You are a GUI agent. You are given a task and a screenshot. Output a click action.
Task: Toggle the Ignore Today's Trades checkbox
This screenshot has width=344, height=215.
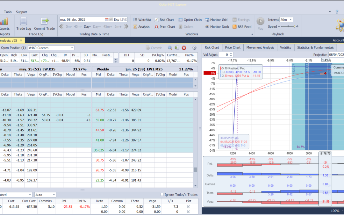(162, 195)
